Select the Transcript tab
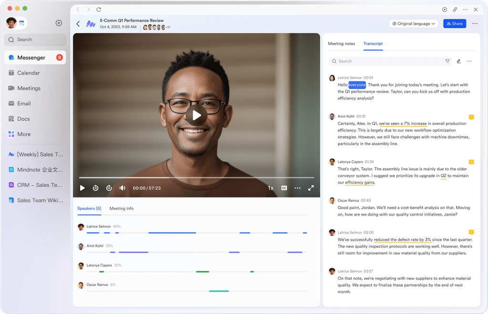The width and height of the screenshot is (488, 314). (x=373, y=44)
